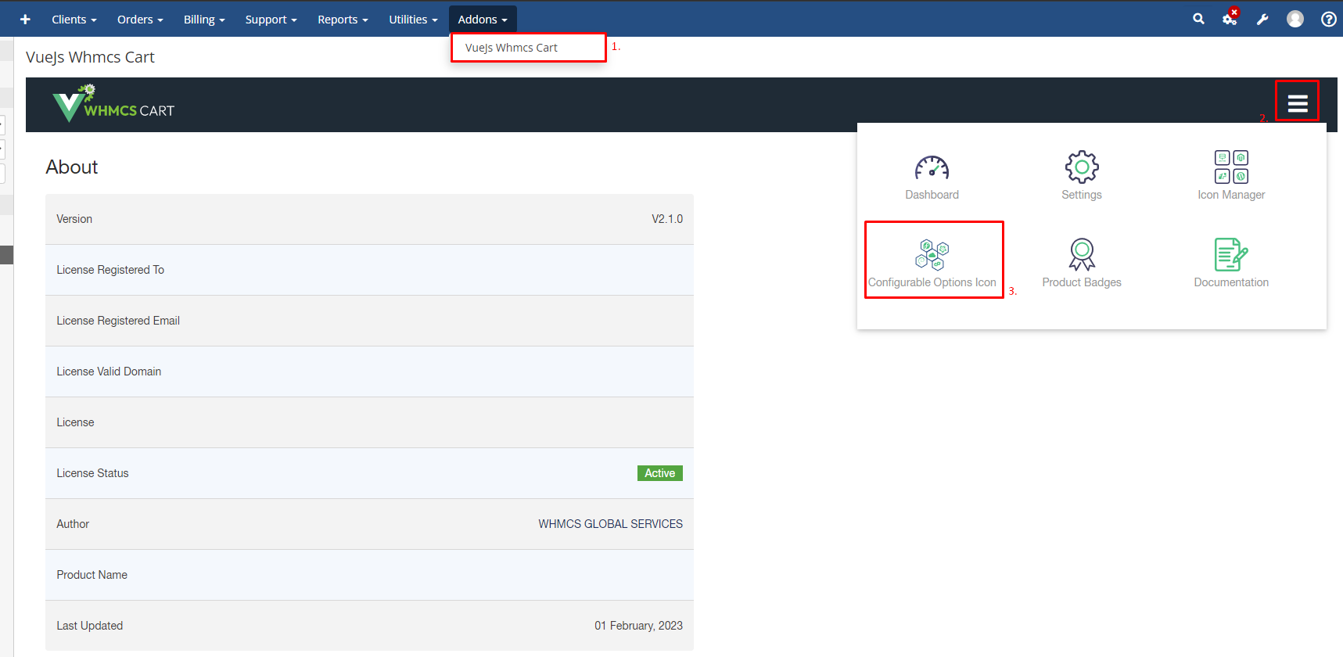
Task: Click the WHMCS Cart logo
Action: point(114,105)
